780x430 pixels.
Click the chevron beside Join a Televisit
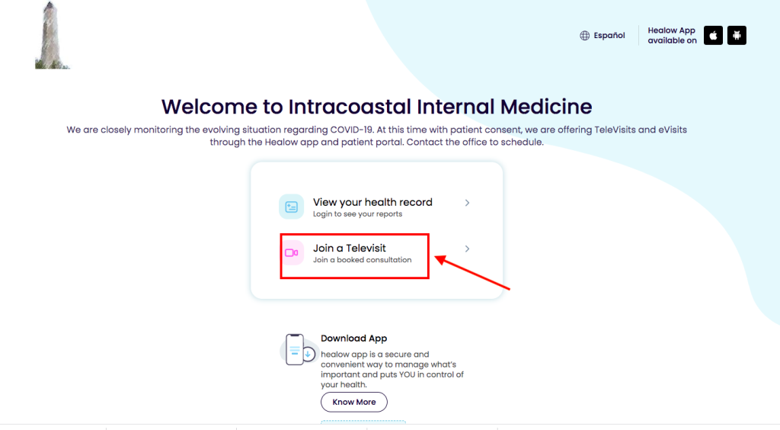[x=467, y=249]
